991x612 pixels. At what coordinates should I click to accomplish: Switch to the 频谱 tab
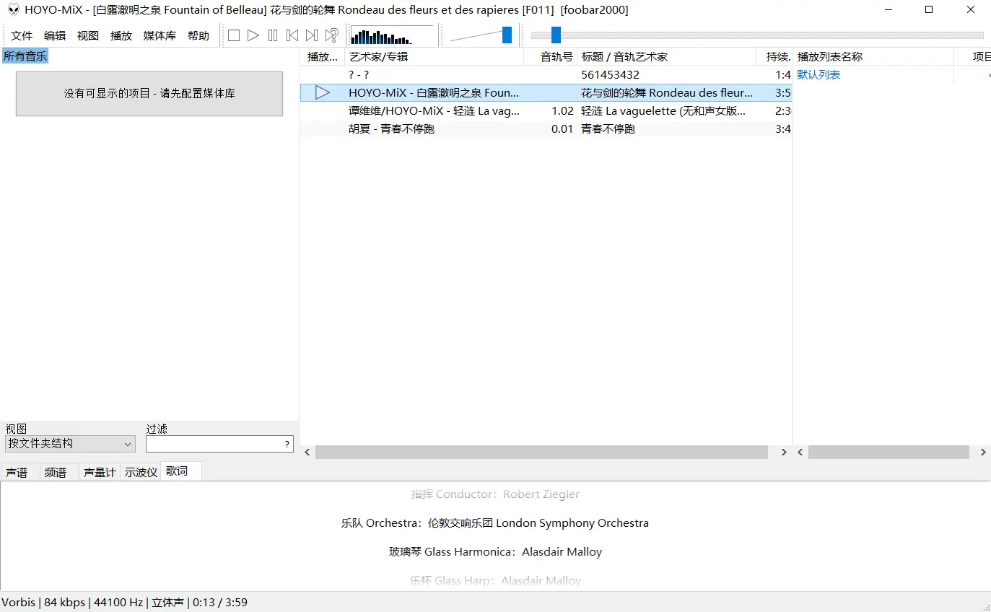click(58, 471)
